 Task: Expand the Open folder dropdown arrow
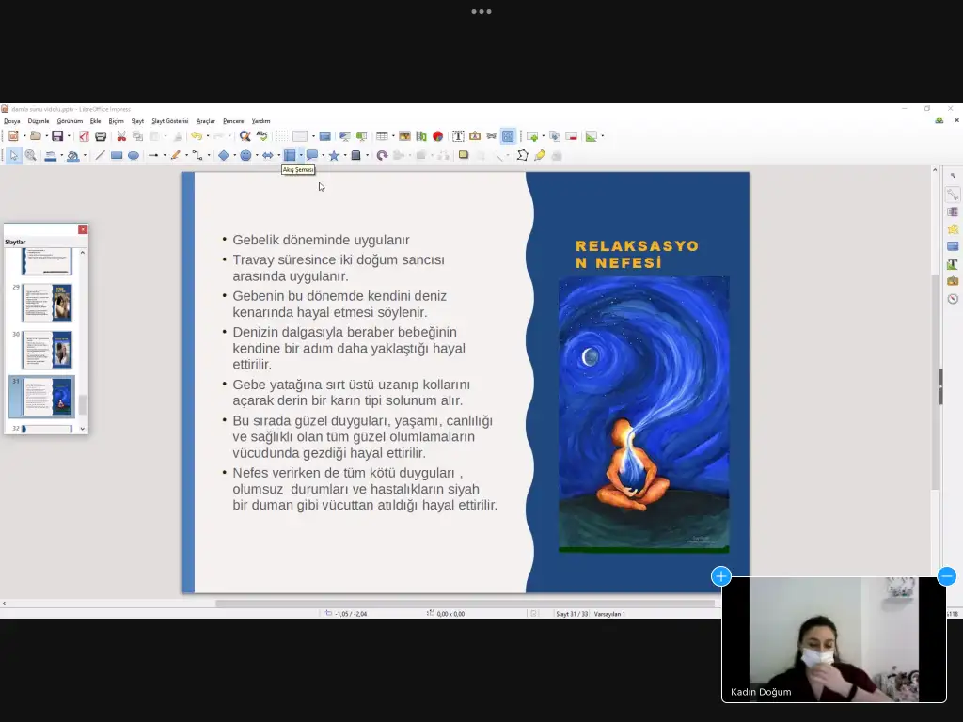[46, 136]
